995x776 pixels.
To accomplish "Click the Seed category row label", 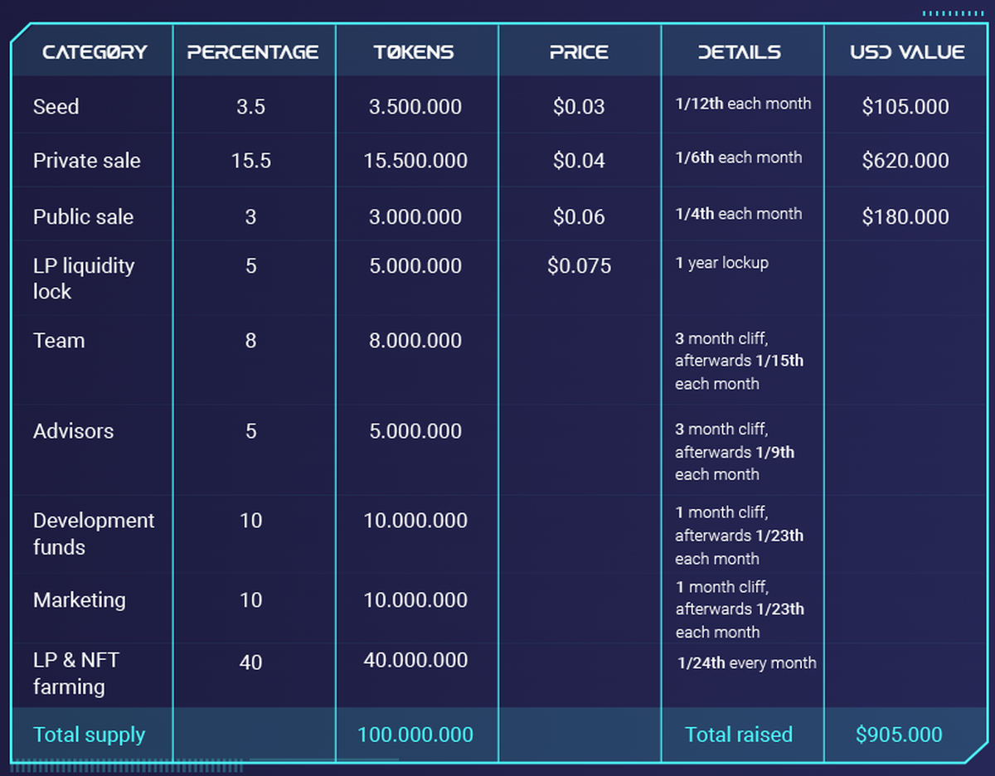I will coord(56,107).
